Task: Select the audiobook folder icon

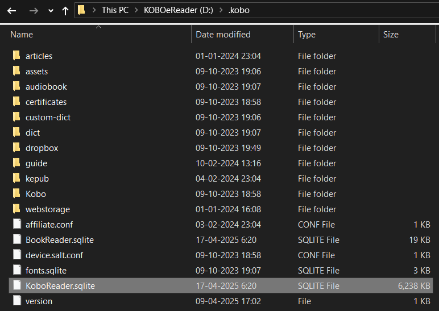Action: 16,86
